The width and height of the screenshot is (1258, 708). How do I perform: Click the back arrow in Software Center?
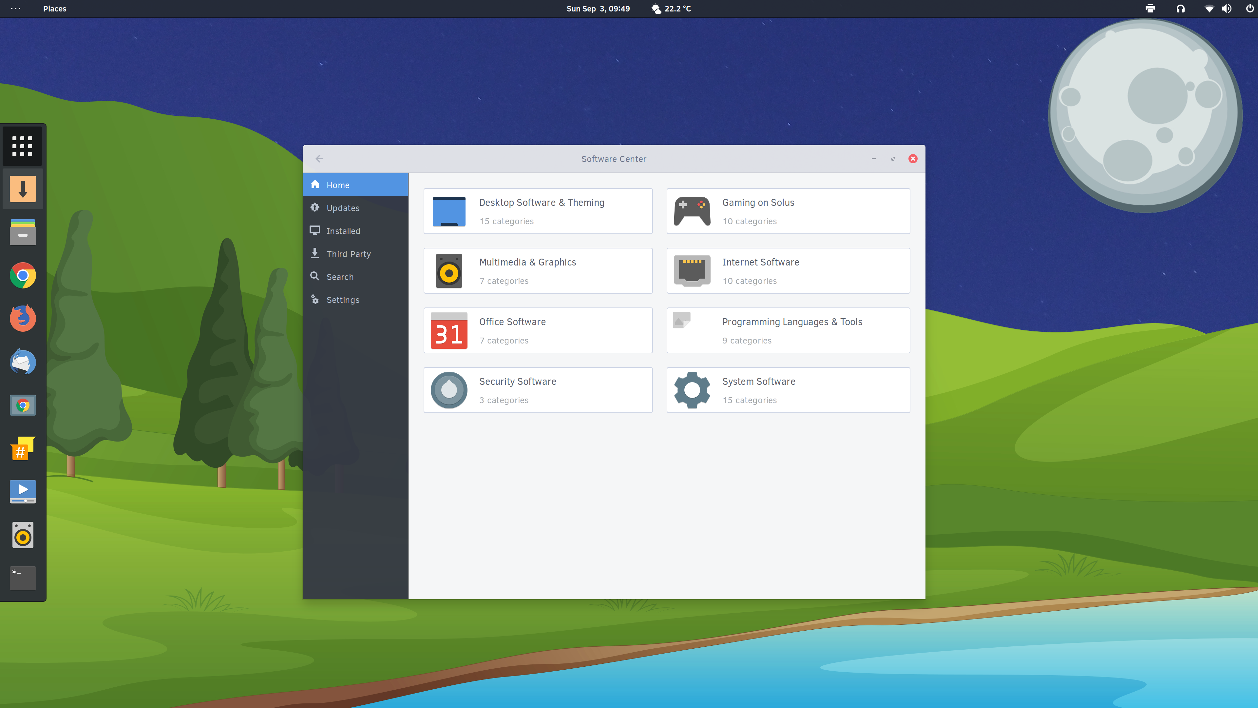(319, 158)
